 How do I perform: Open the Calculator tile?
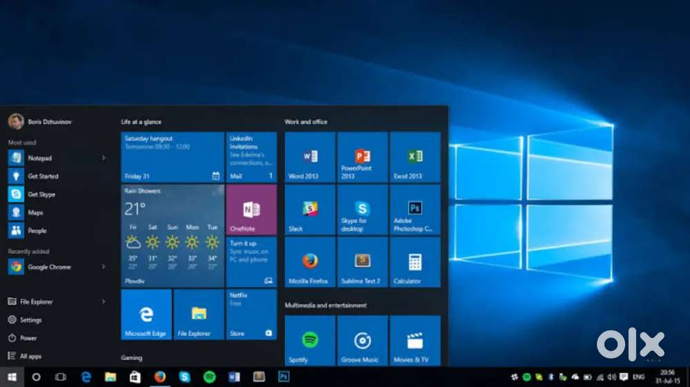[x=415, y=262]
